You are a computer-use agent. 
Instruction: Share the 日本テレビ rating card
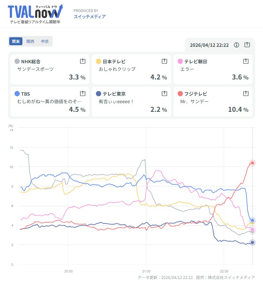coord(164,61)
